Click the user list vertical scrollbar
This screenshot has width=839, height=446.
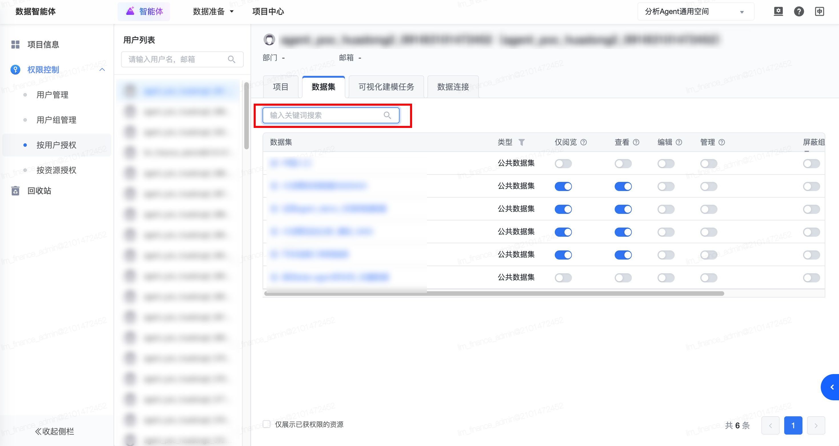247,116
